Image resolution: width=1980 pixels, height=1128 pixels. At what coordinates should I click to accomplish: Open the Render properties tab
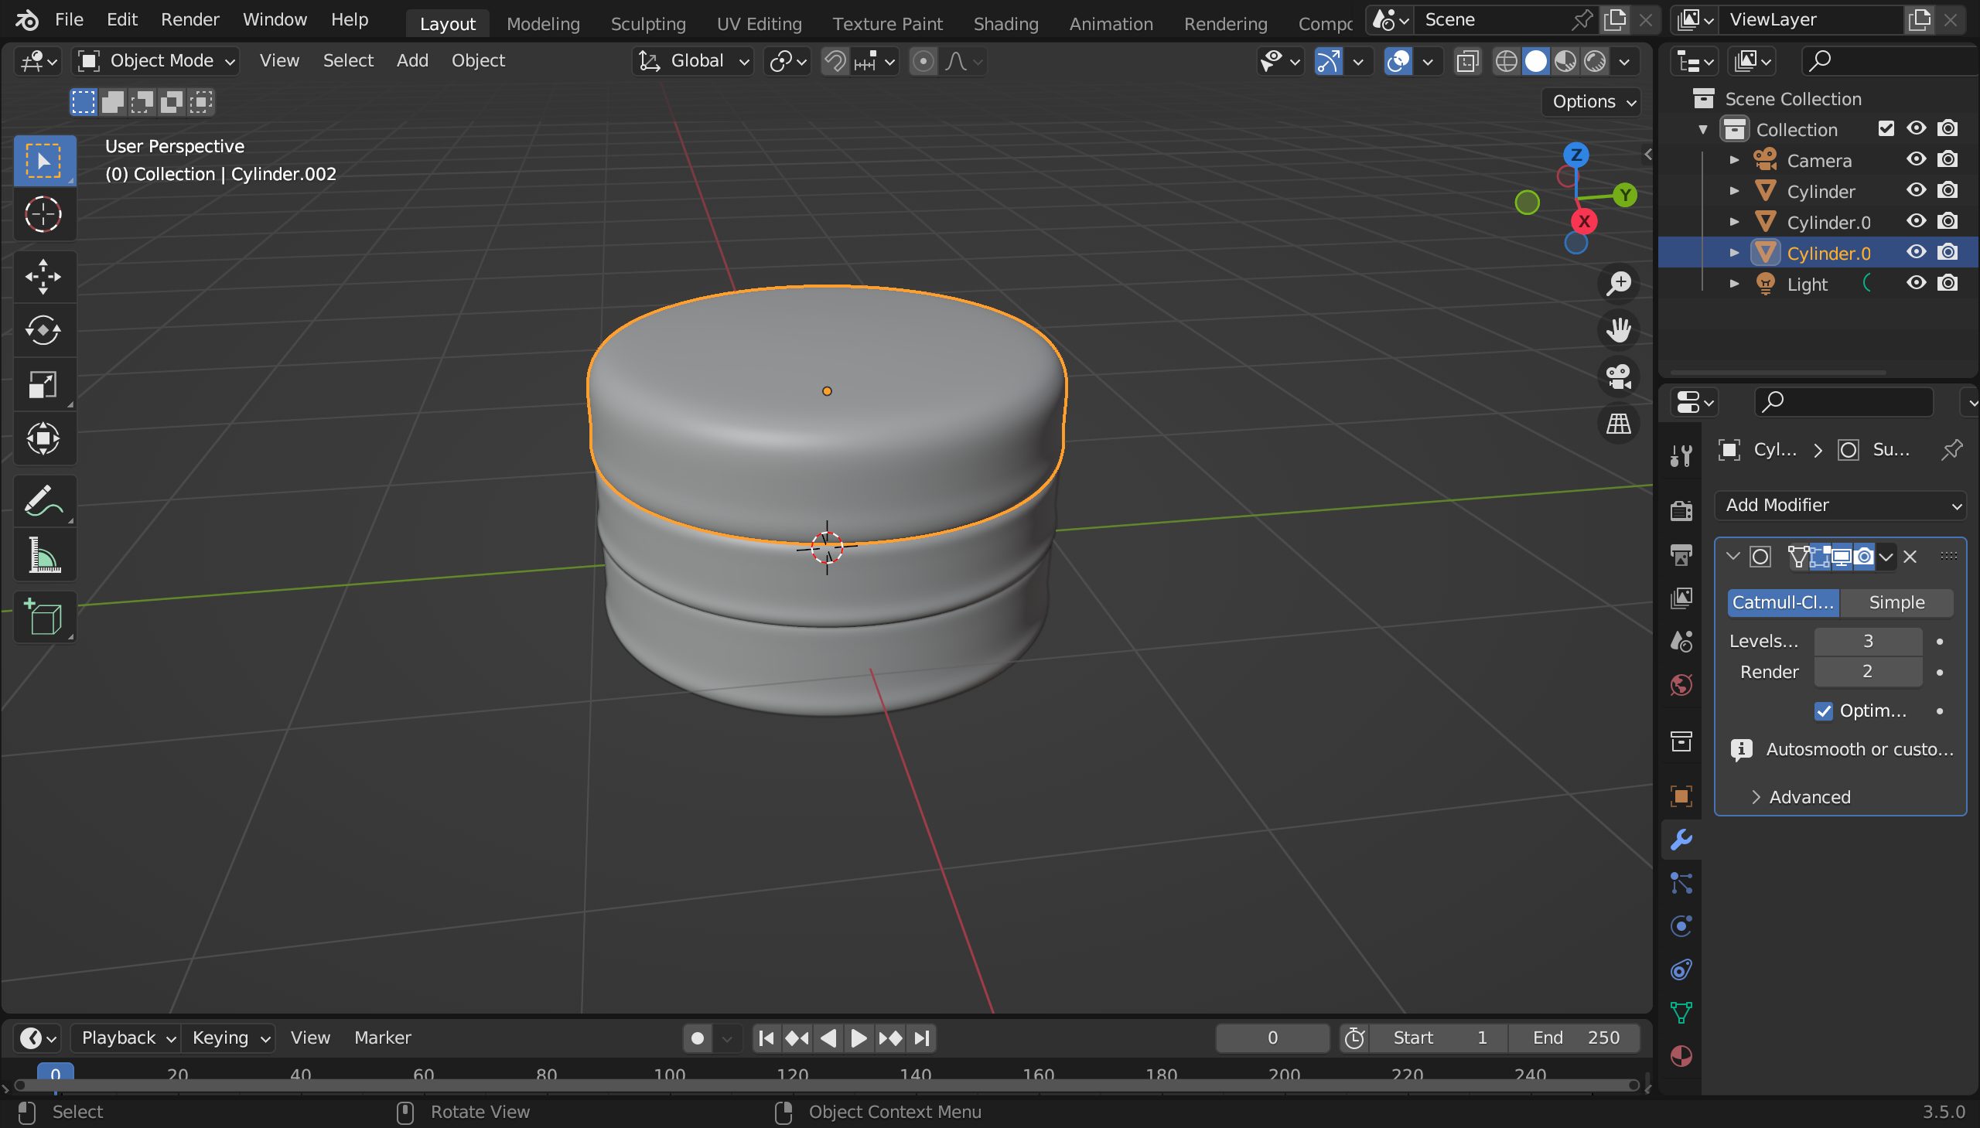(x=1681, y=509)
